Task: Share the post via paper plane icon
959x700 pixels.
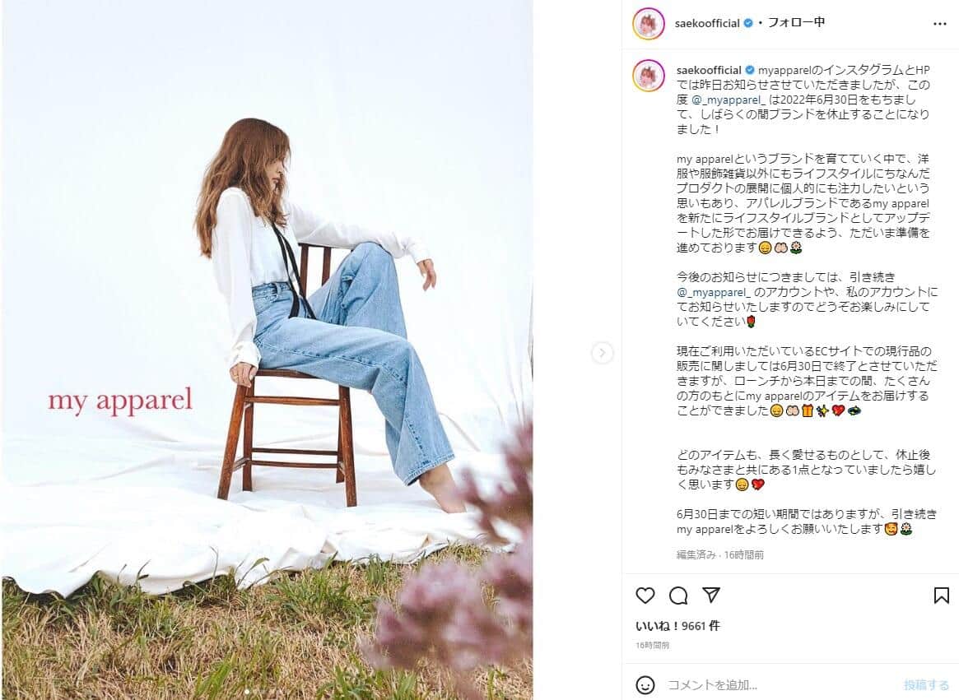Action: (x=710, y=595)
